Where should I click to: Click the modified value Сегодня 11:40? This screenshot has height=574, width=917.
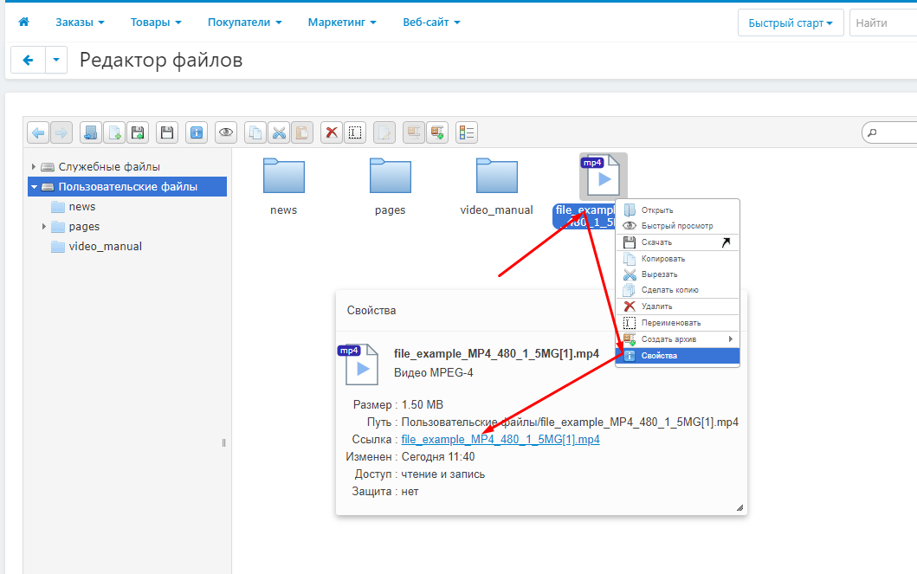tap(438, 457)
